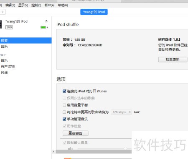Click the 选项 section heading

[61, 79]
